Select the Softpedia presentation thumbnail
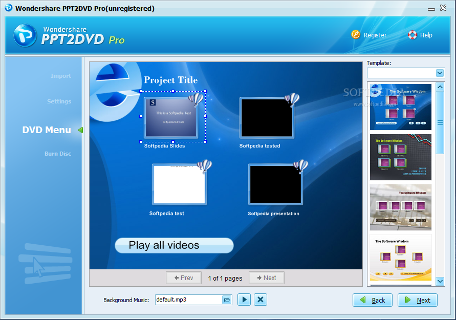 (275, 184)
